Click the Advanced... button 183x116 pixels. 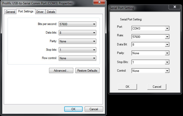(x=61, y=71)
